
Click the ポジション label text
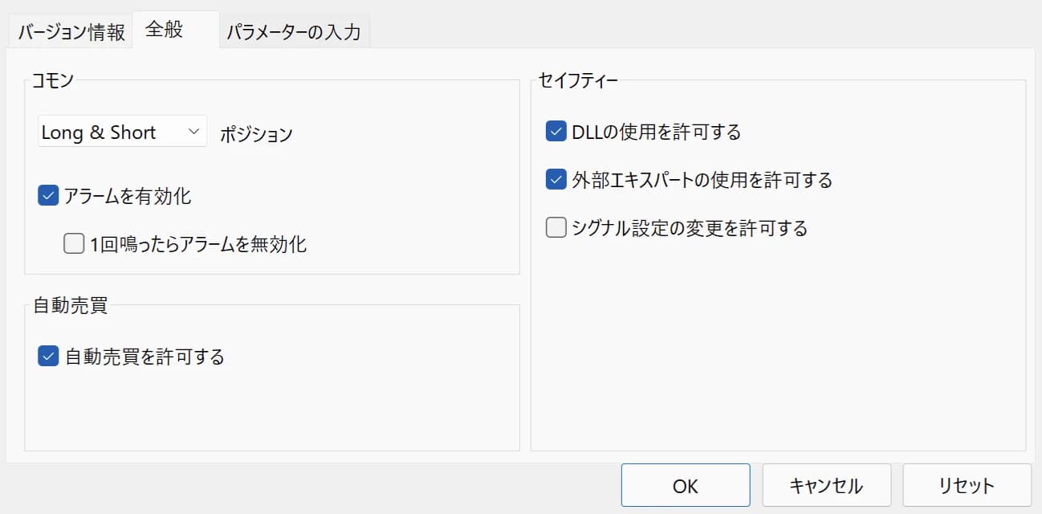256,134
